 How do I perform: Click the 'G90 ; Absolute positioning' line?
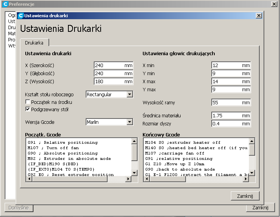63,153
